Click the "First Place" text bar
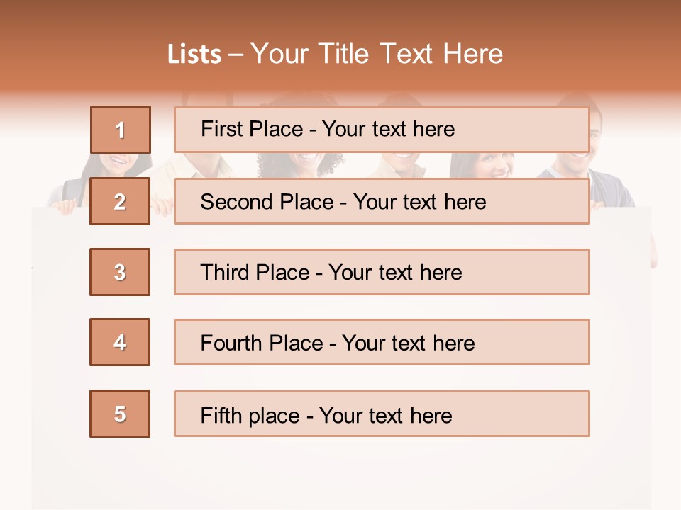The image size is (681, 510). [382, 130]
